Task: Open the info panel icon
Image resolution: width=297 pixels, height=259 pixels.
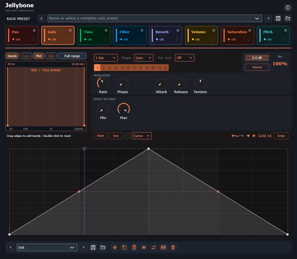Action: coord(288,8)
